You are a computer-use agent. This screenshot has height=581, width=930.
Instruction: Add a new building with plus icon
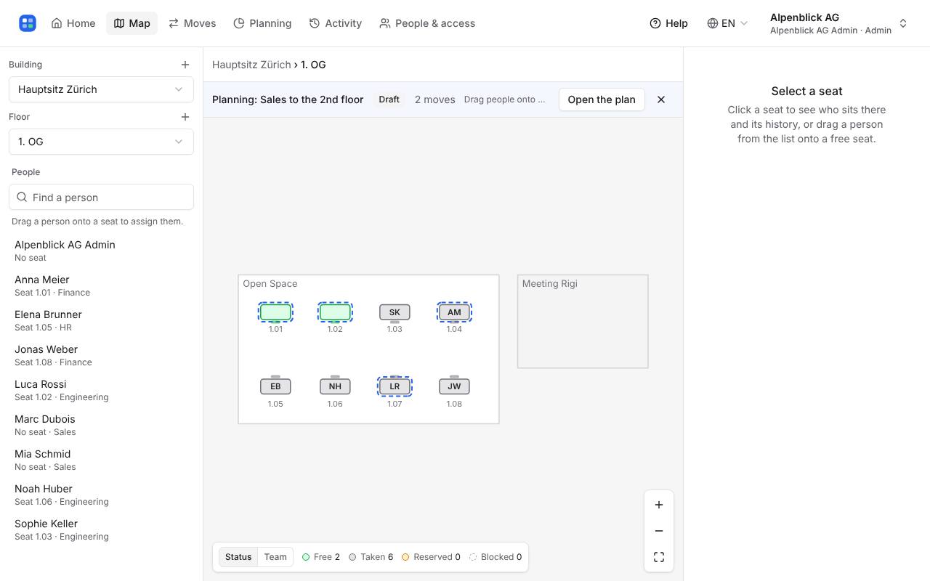click(185, 65)
